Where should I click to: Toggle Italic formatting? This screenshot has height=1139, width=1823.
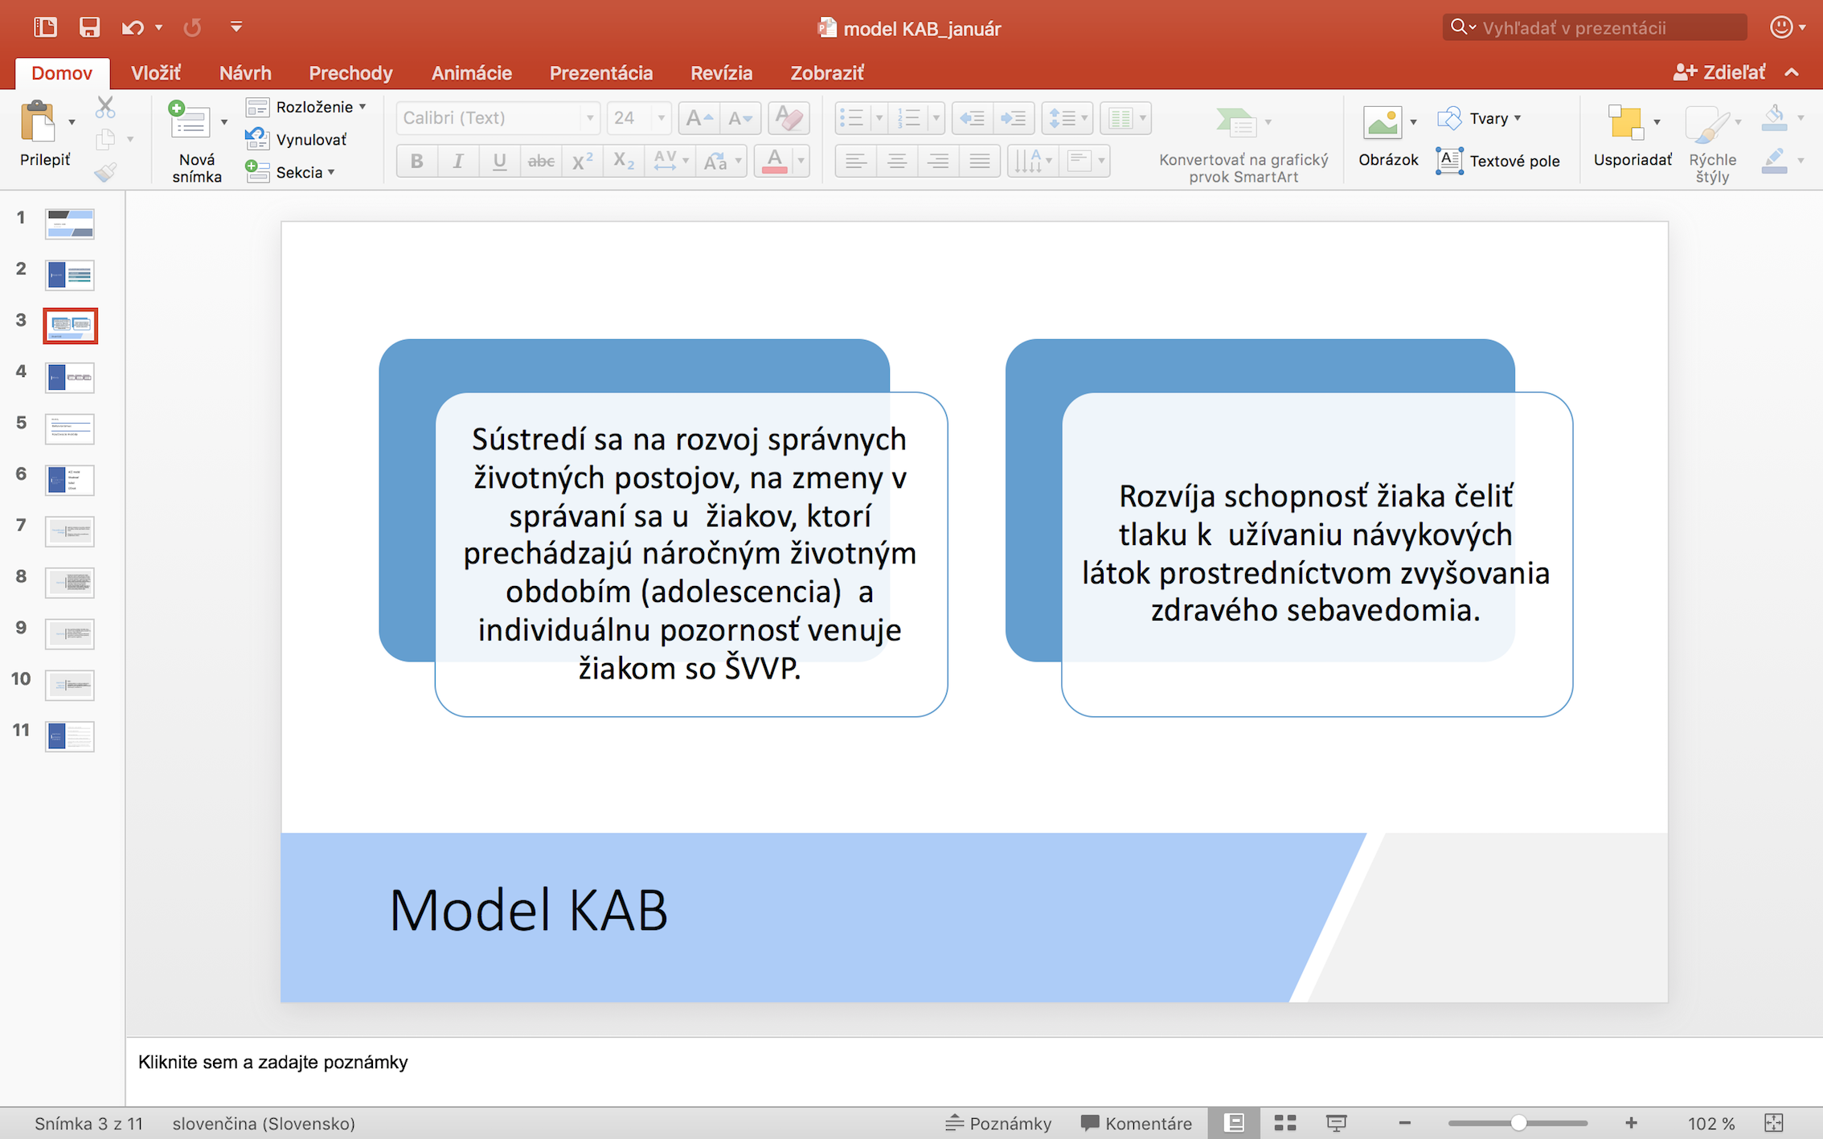458,161
